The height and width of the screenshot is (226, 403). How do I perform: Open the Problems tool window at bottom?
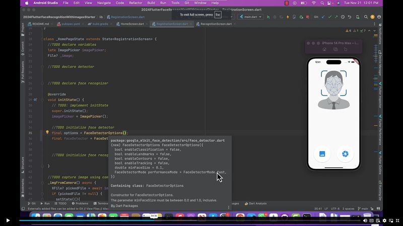click(x=80, y=203)
